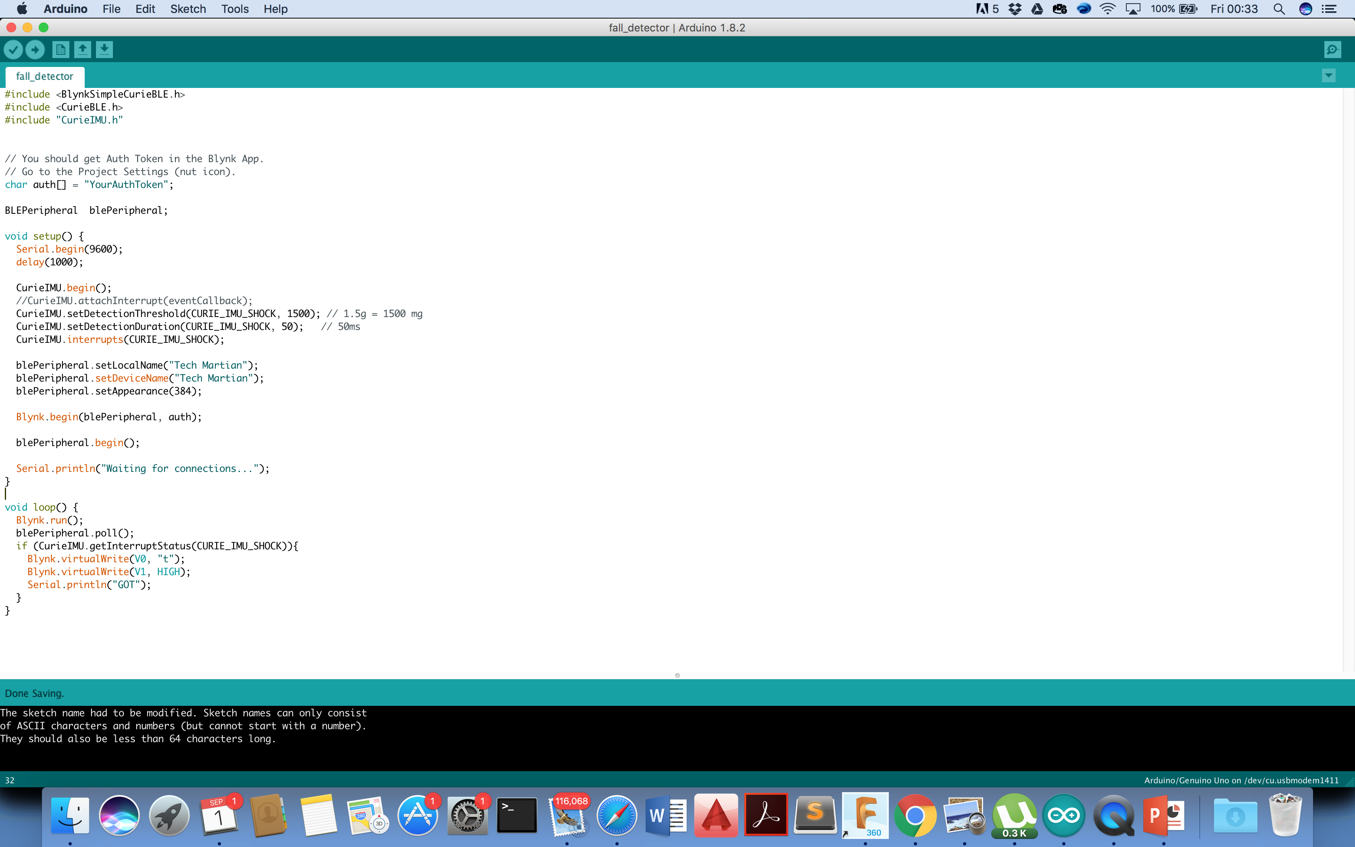Open the Apple menu

point(22,9)
